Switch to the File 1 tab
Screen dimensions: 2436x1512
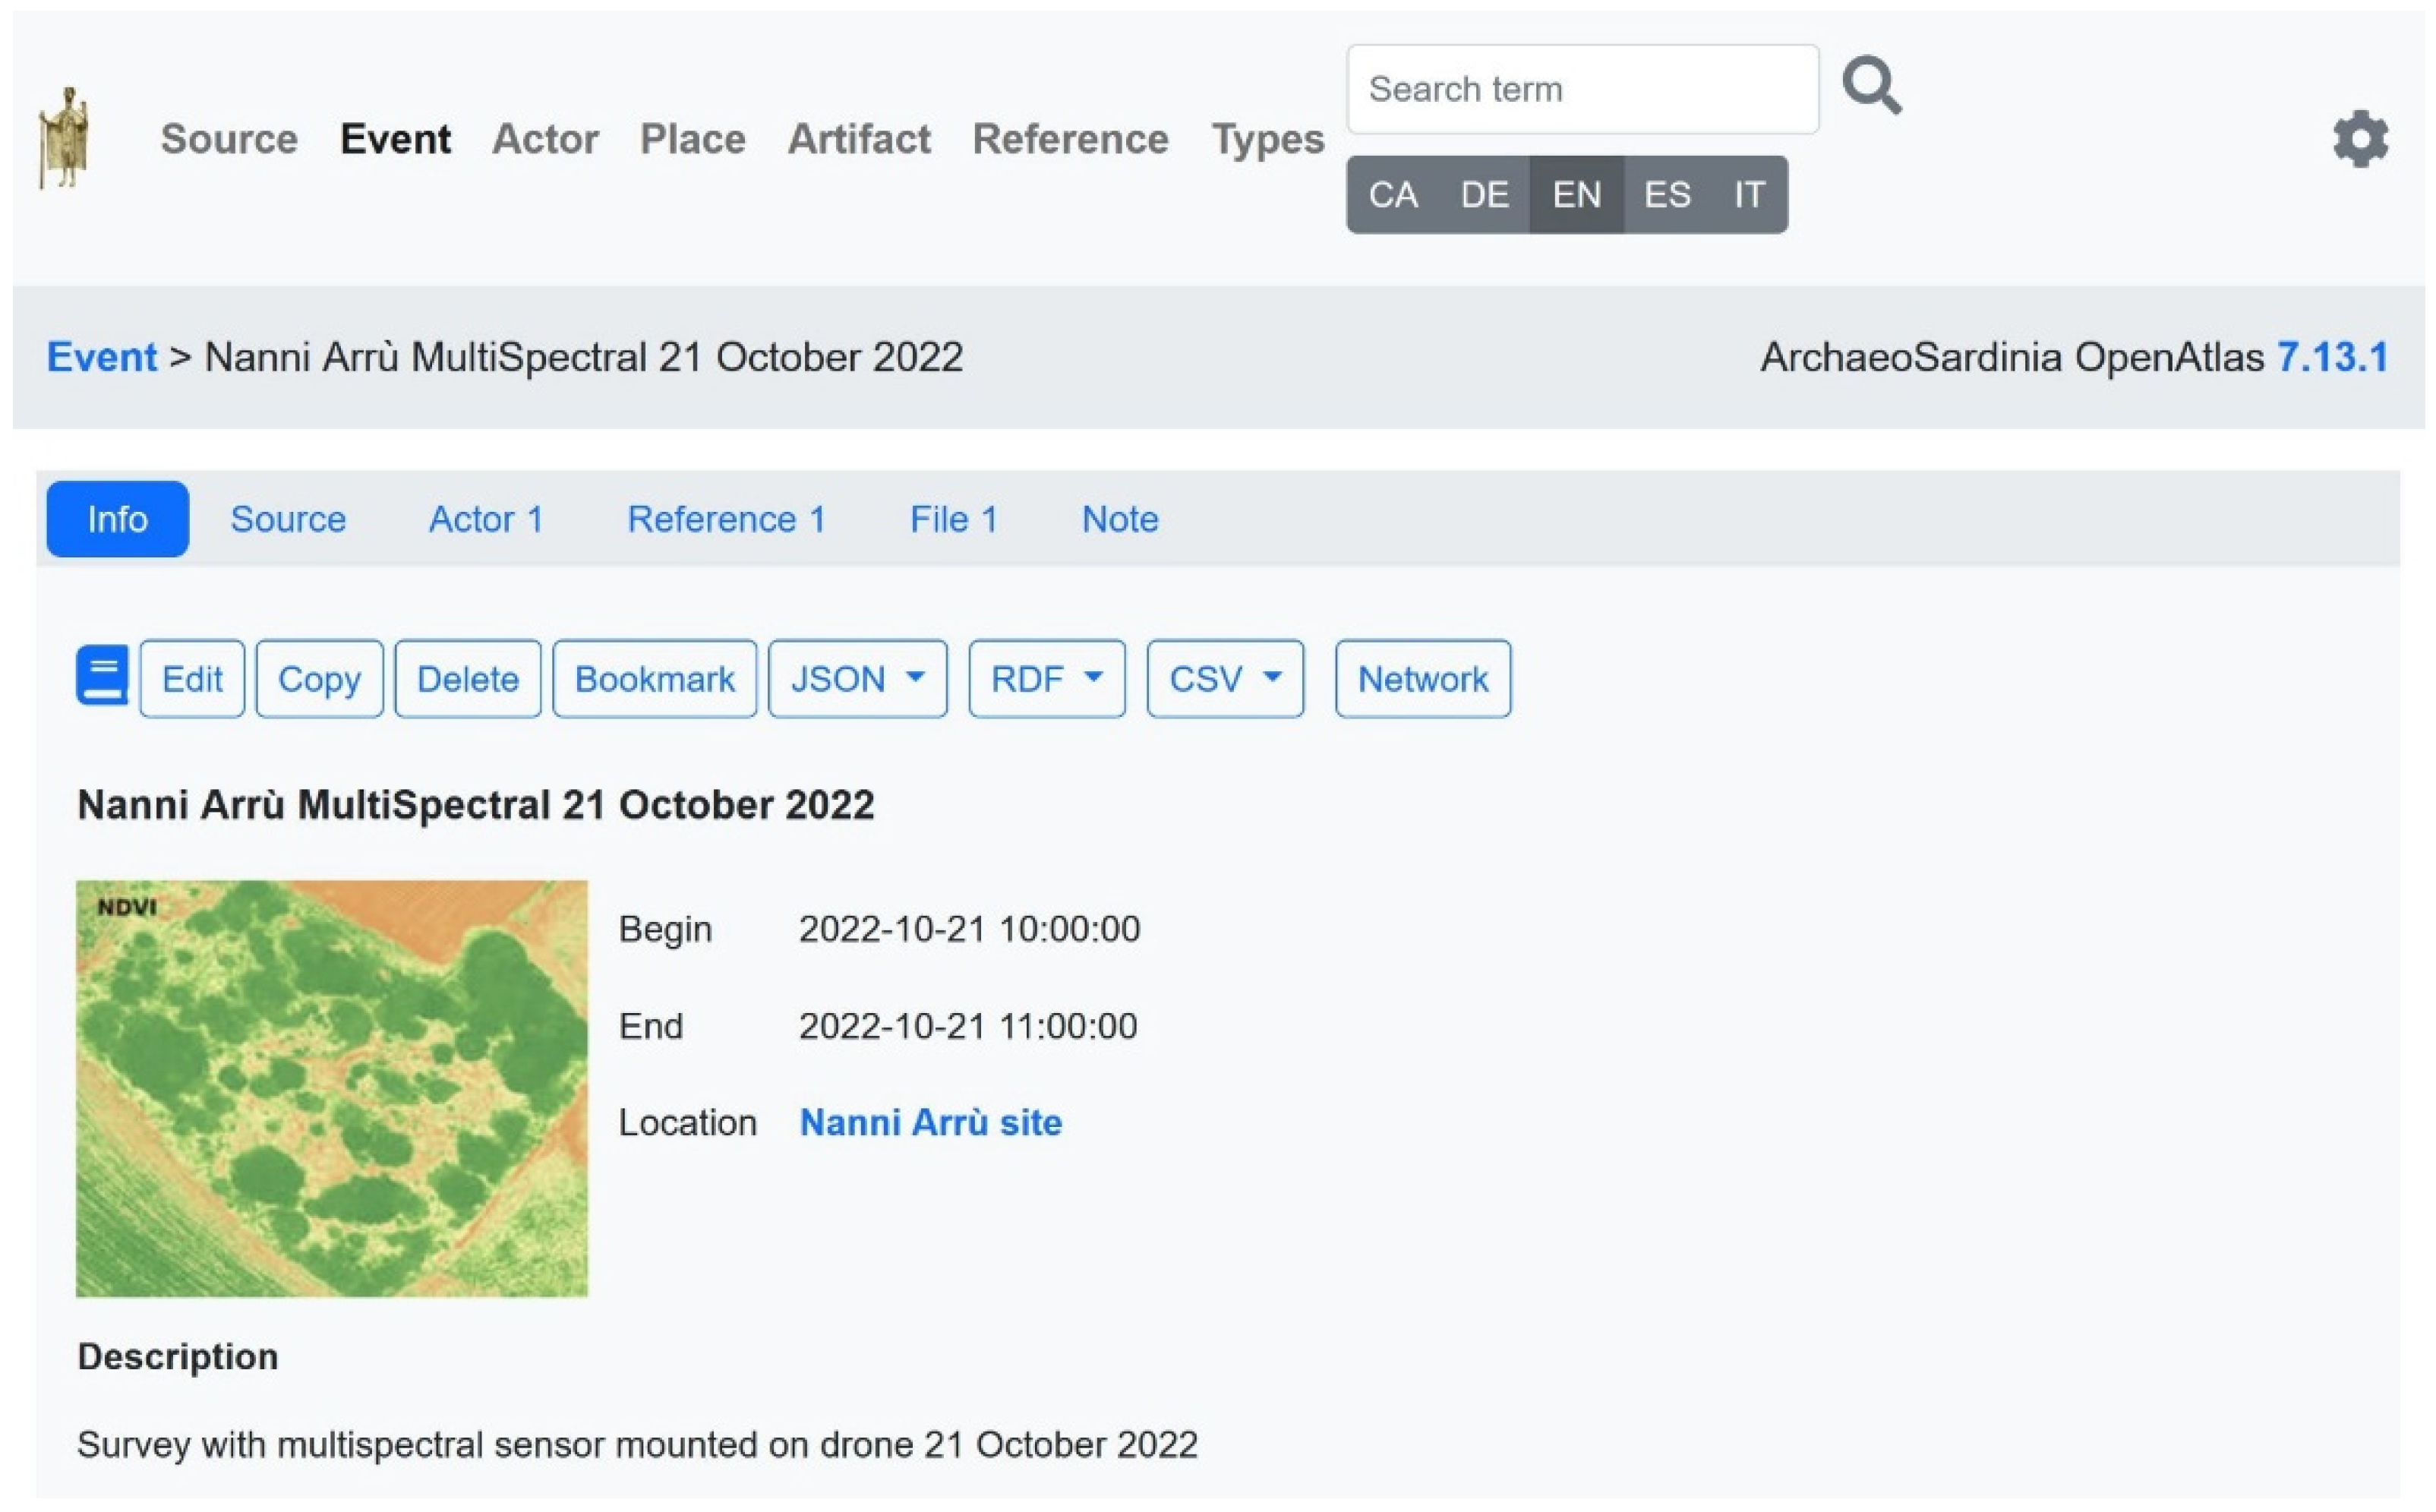[x=953, y=519]
